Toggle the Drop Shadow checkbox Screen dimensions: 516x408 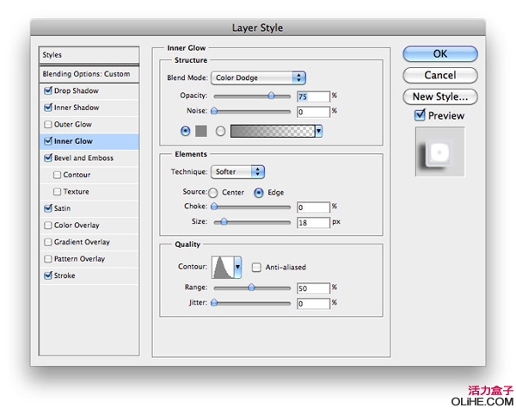48,90
